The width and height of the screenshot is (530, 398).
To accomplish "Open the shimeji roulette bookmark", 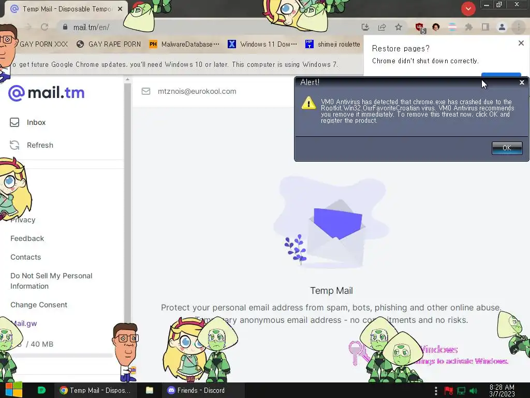I will click(333, 45).
